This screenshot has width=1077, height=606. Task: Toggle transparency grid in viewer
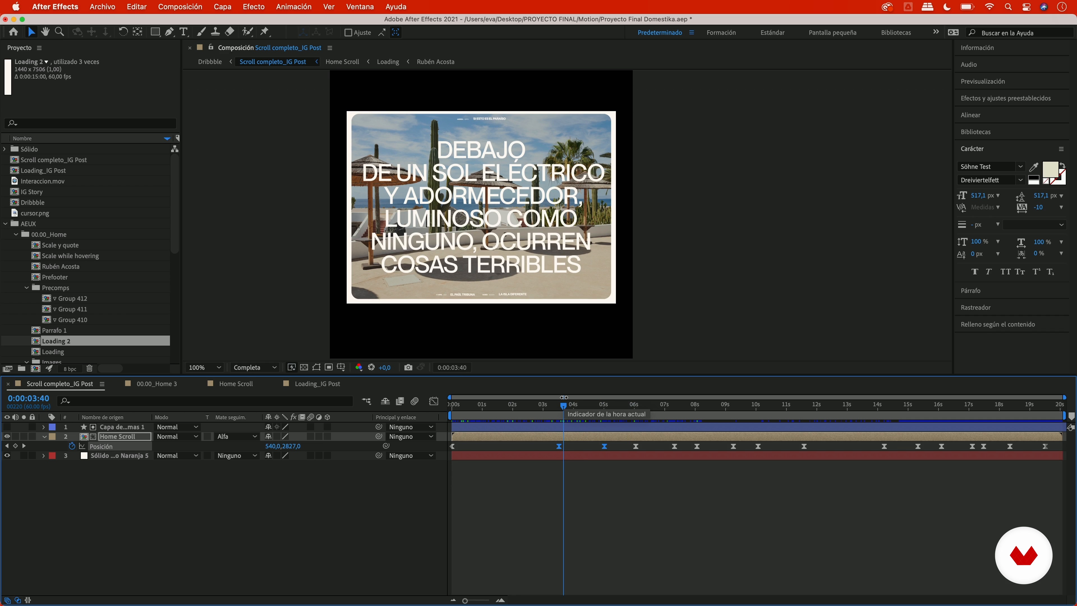click(x=304, y=367)
